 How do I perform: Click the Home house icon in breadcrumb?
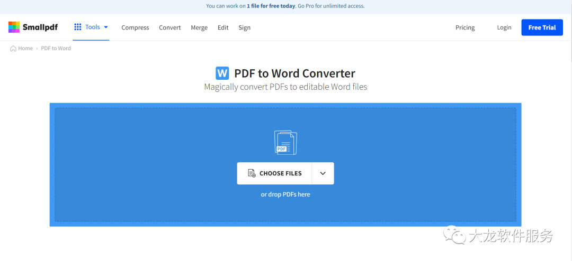pyautogui.click(x=13, y=49)
